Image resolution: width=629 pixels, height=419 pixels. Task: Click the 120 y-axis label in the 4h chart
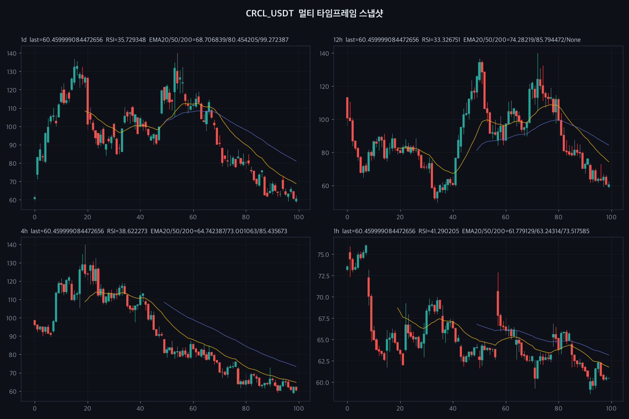pos(12,281)
